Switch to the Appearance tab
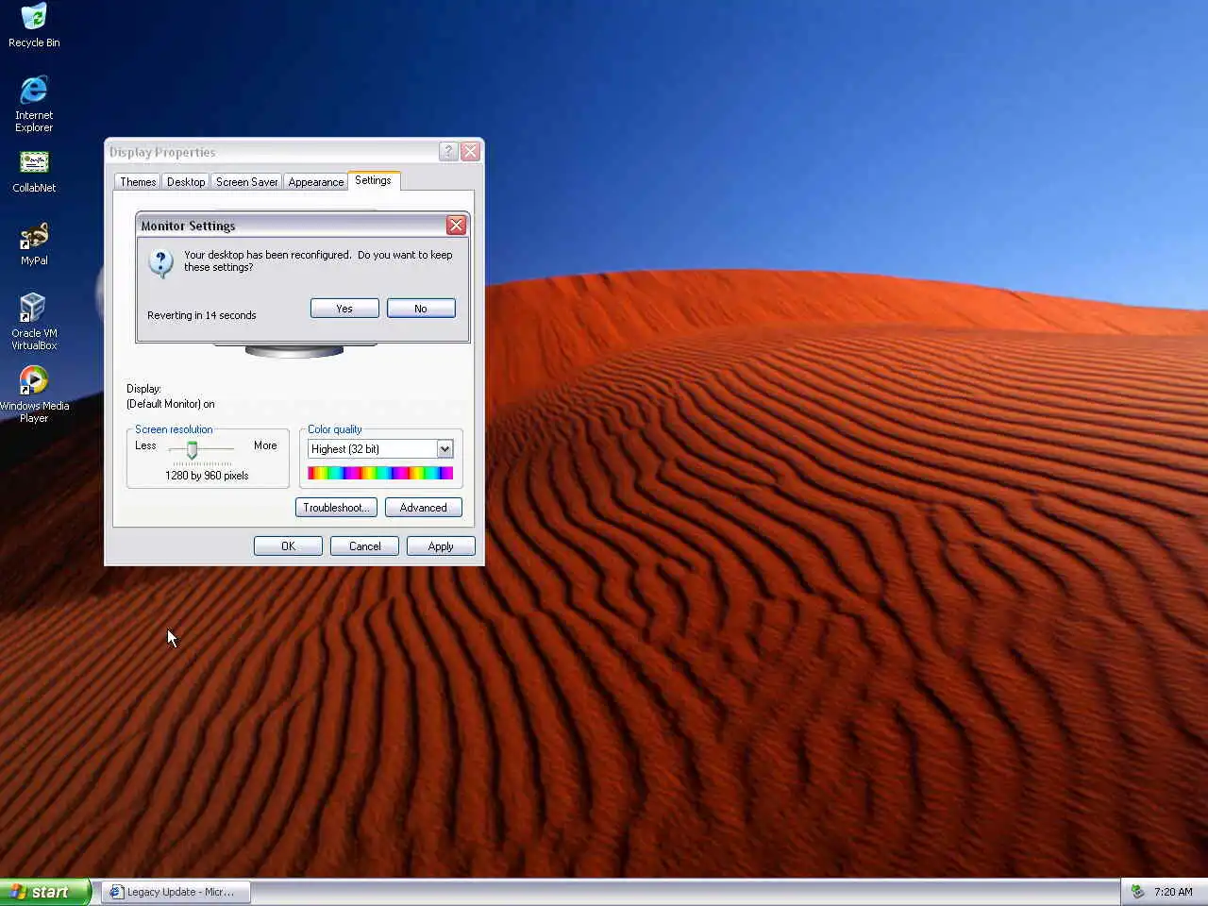The height and width of the screenshot is (906, 1208). (316, 182)
